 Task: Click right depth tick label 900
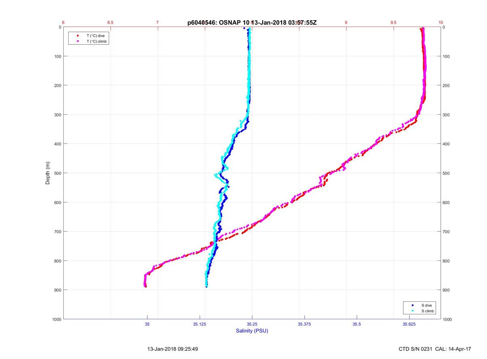[x=446, y=290]
